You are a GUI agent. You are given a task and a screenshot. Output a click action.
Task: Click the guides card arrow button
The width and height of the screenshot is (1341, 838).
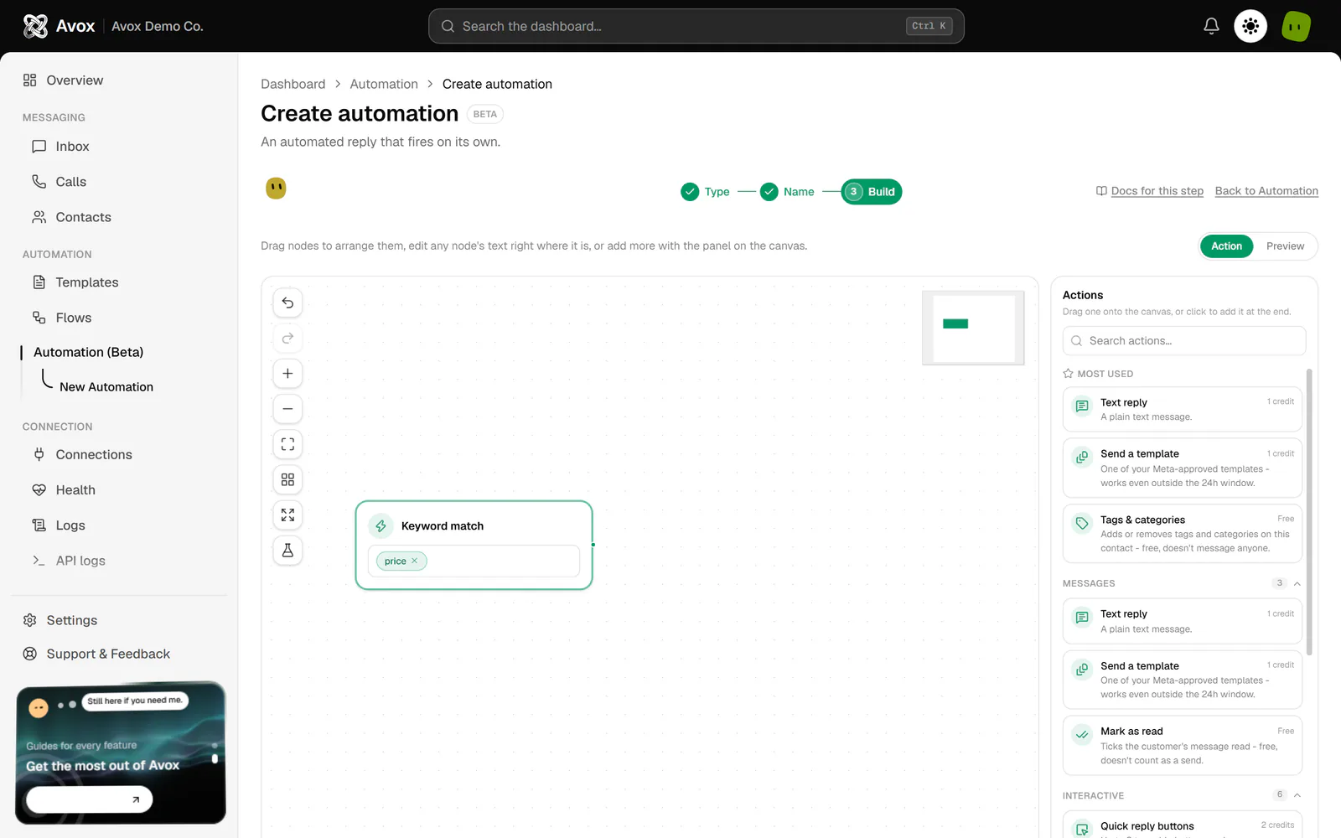coord(90,799)
